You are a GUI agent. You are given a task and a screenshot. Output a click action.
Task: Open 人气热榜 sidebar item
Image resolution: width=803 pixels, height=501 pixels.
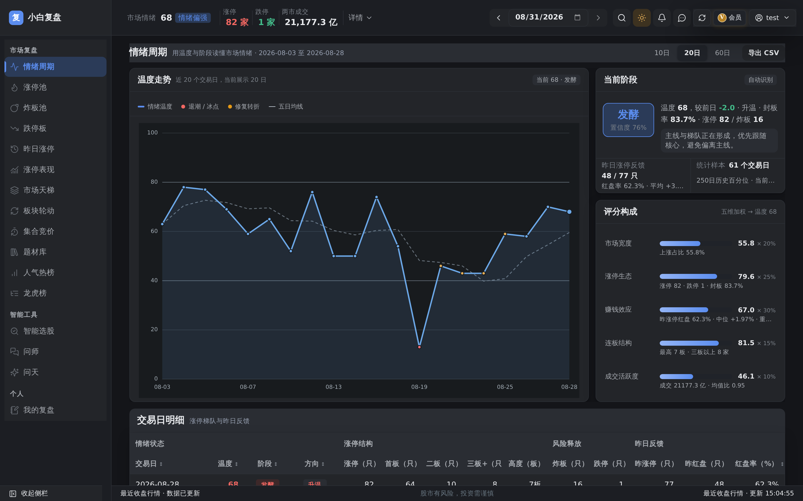pyautogui.click(x=55, y=272)
